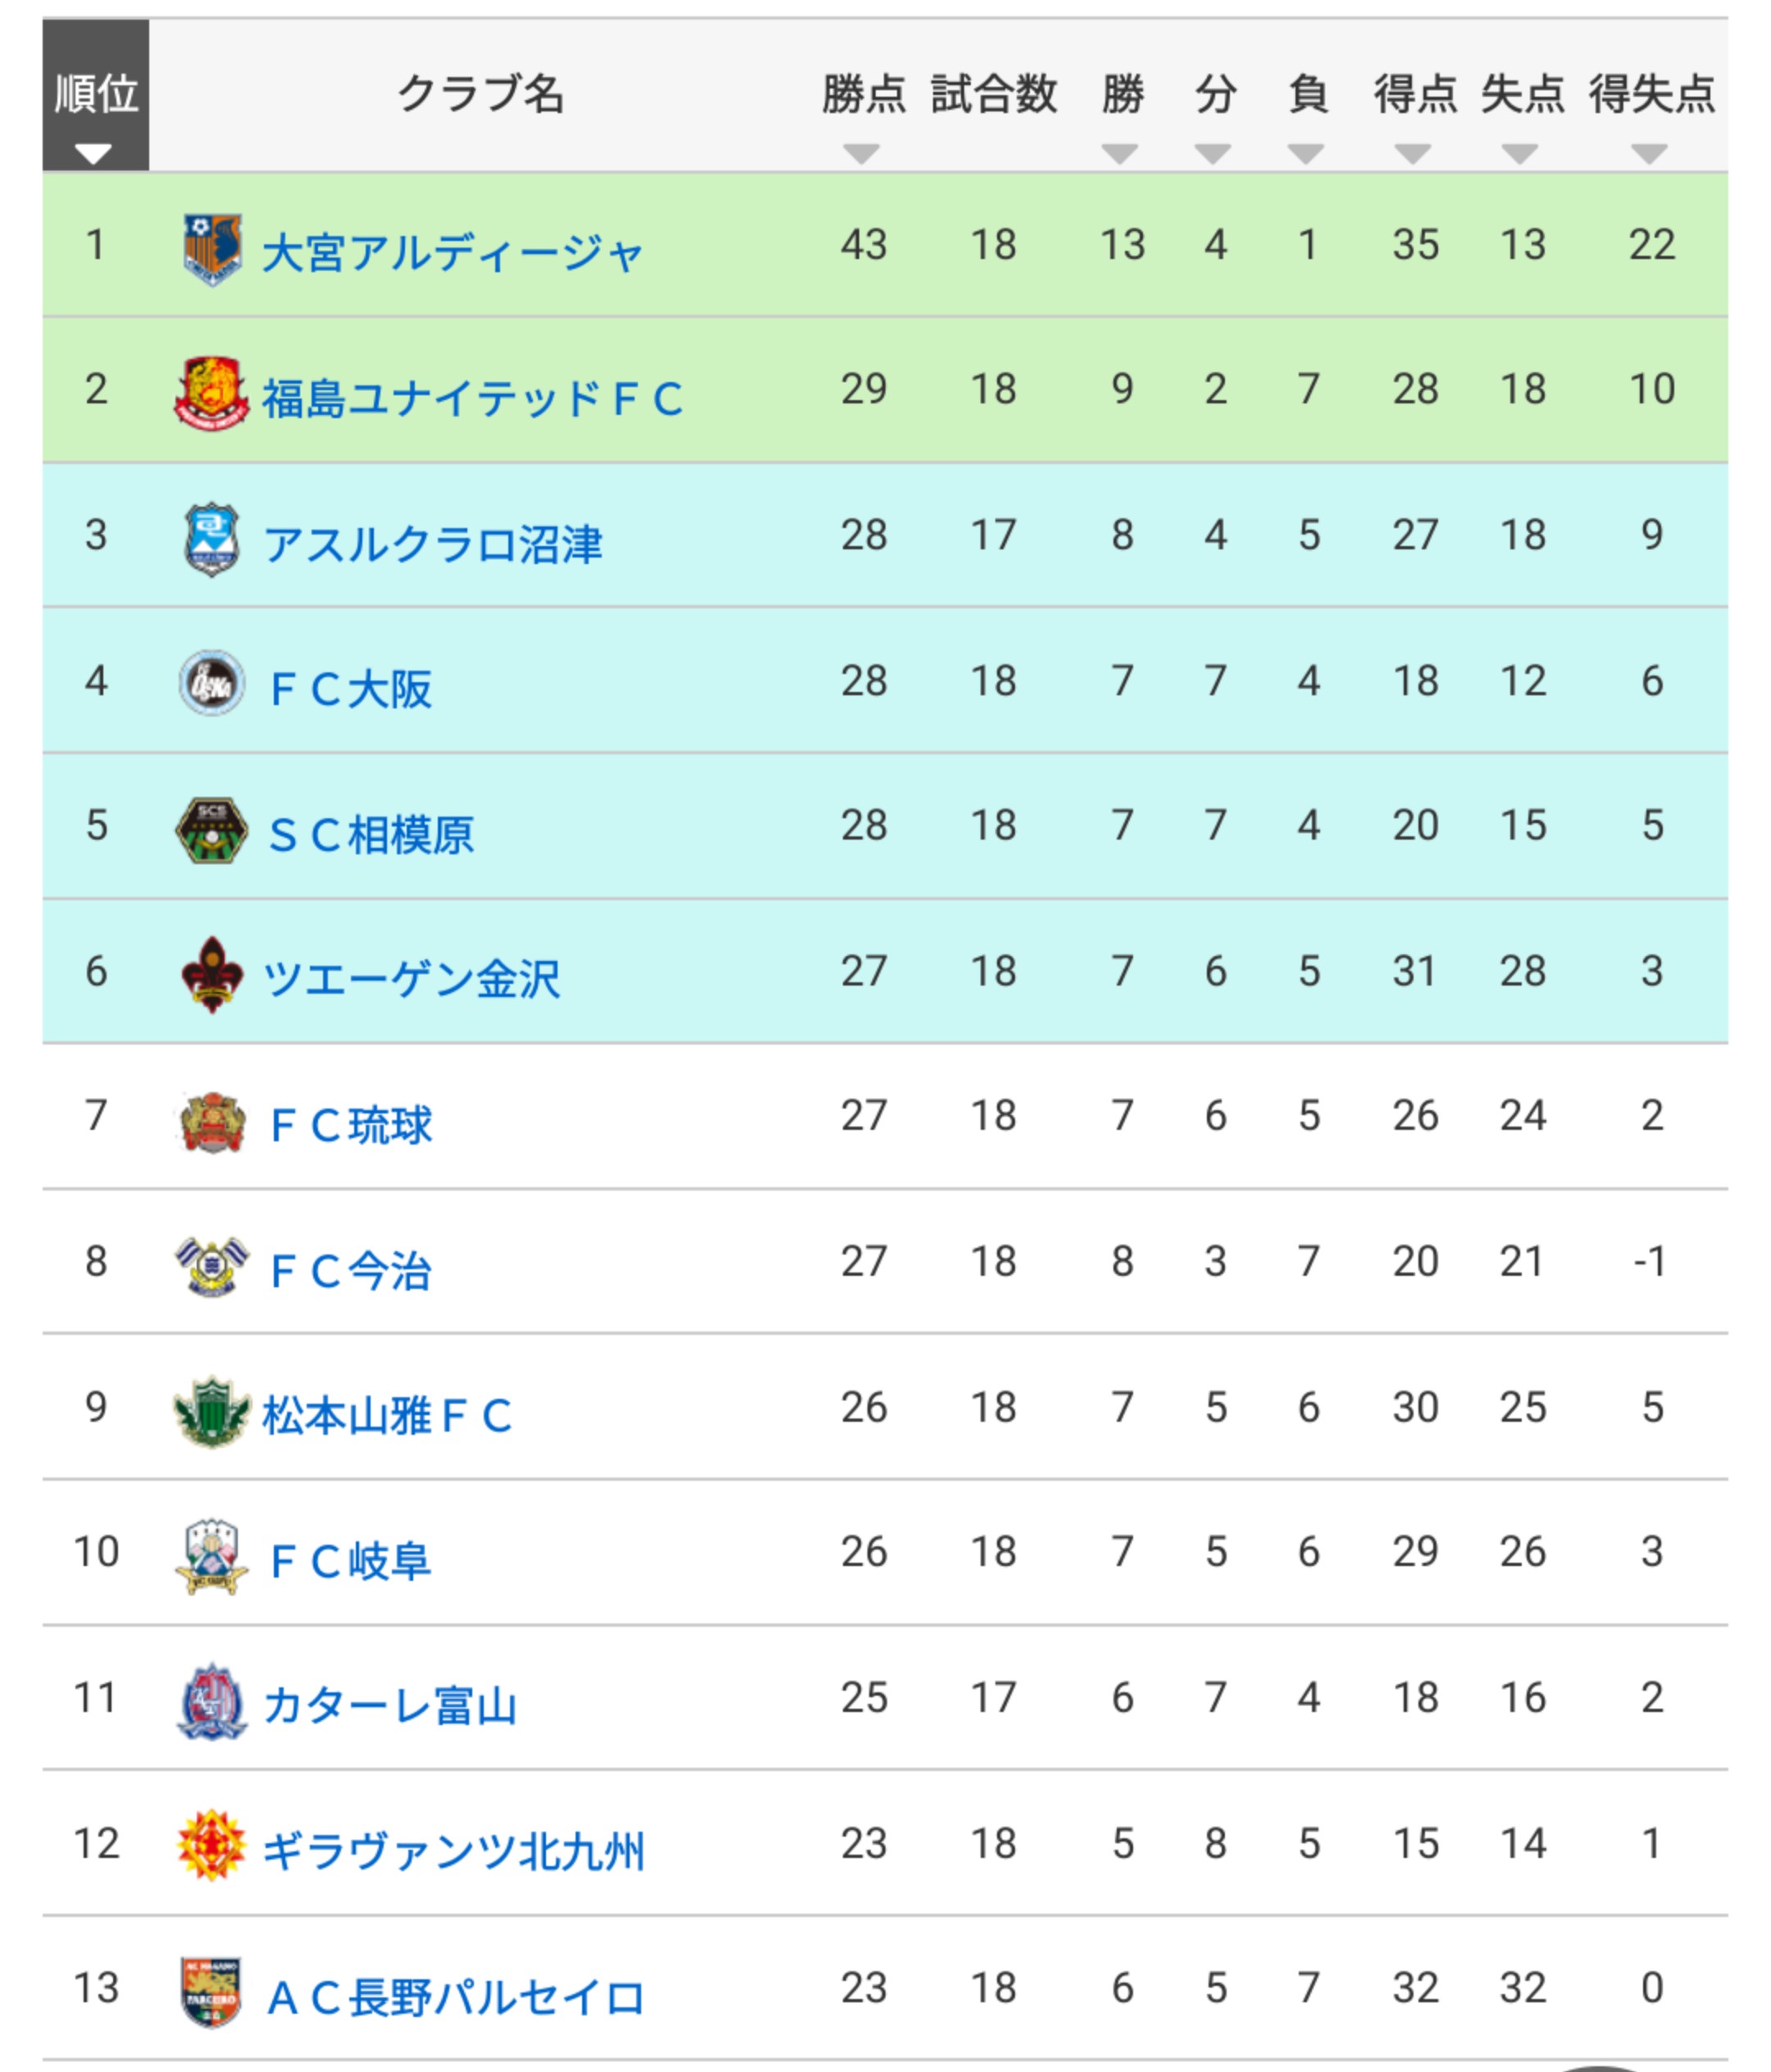Click the FC Osaka round logo
This screenshot has height=2072, width=1771.
click(211, 684)
